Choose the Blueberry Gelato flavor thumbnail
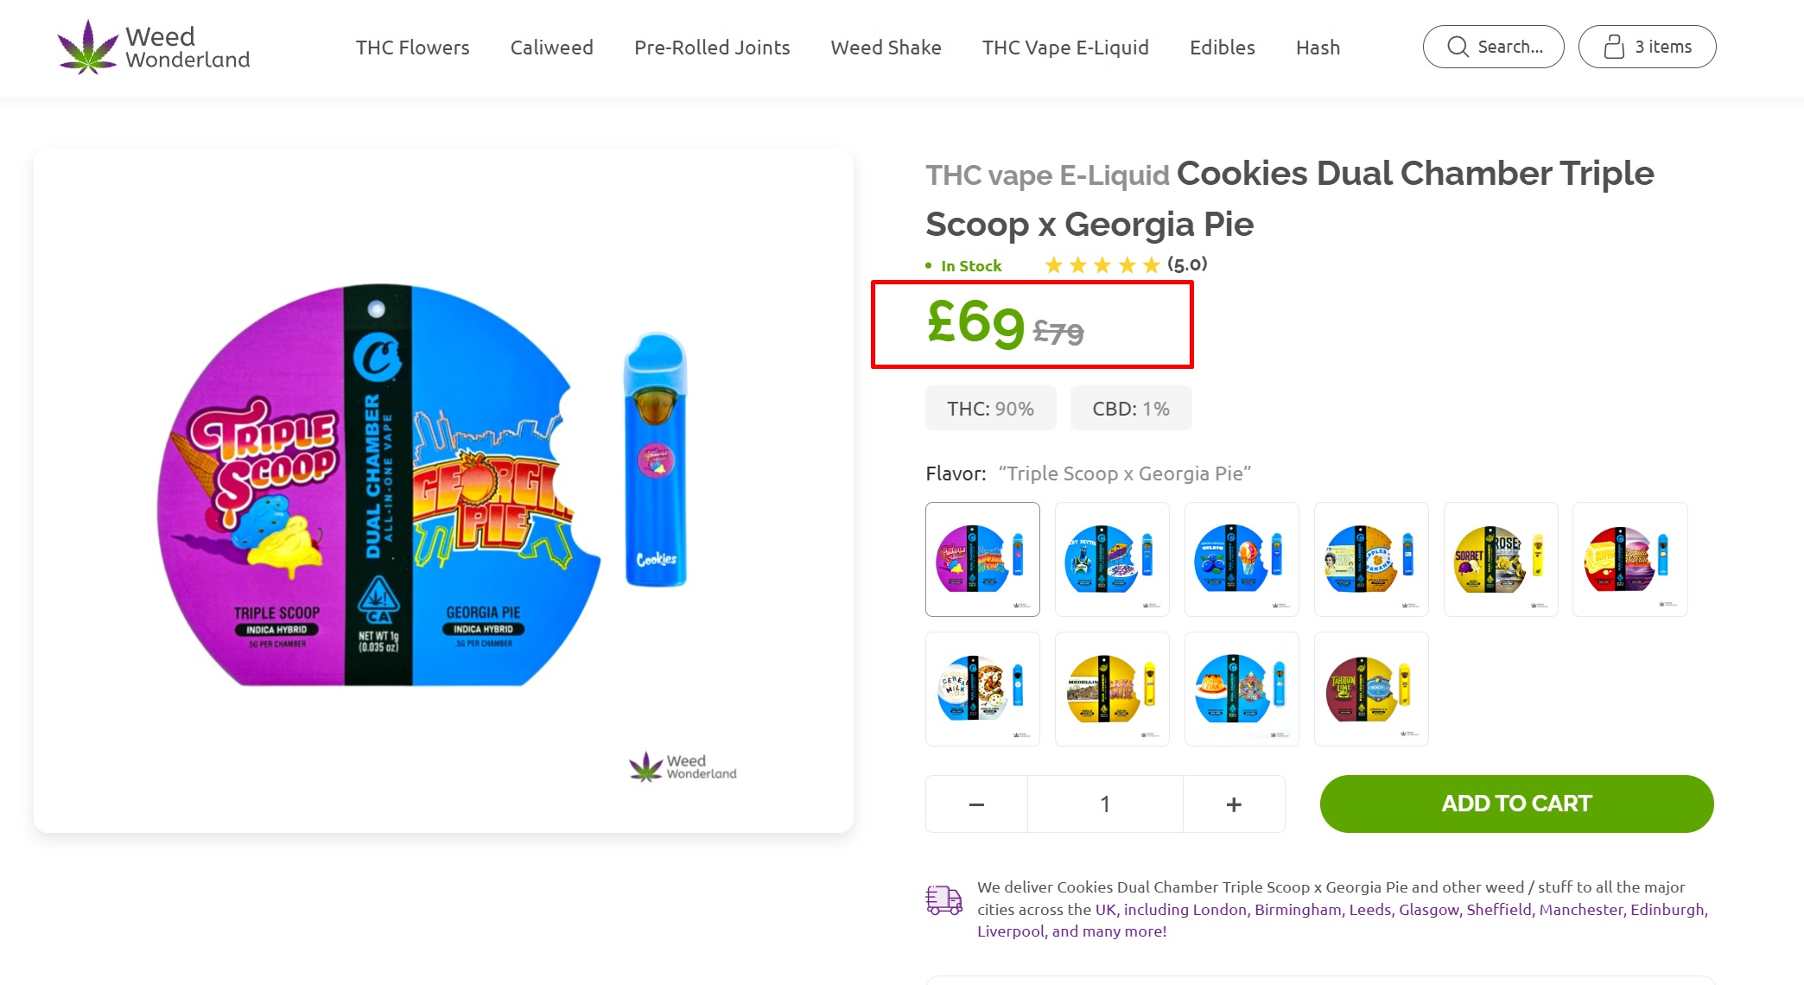Screen dimensions: 1804x985 tap(1242, 559)
